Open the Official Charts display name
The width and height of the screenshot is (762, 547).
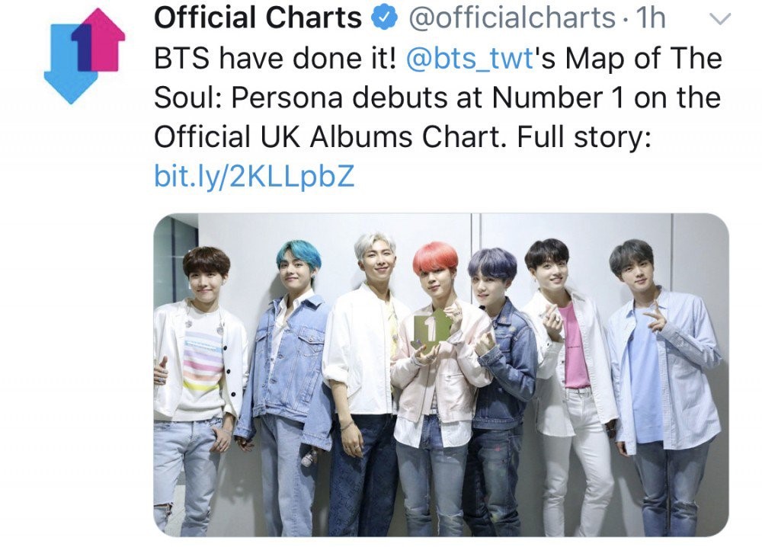click(258, 18)
